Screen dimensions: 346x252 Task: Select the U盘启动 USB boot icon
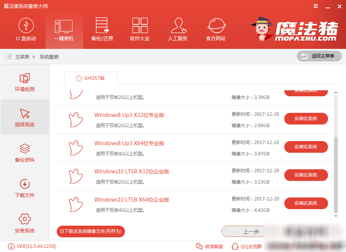pyautogui.click(x=26, y=30)
